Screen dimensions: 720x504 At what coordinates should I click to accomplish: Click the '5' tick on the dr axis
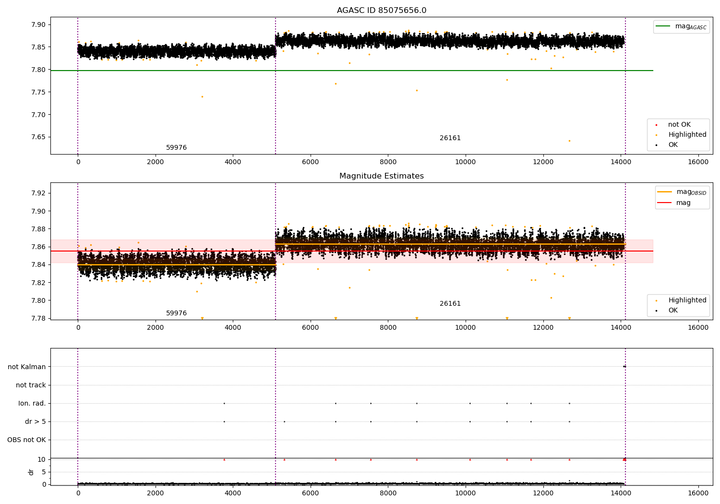[44, 472]
